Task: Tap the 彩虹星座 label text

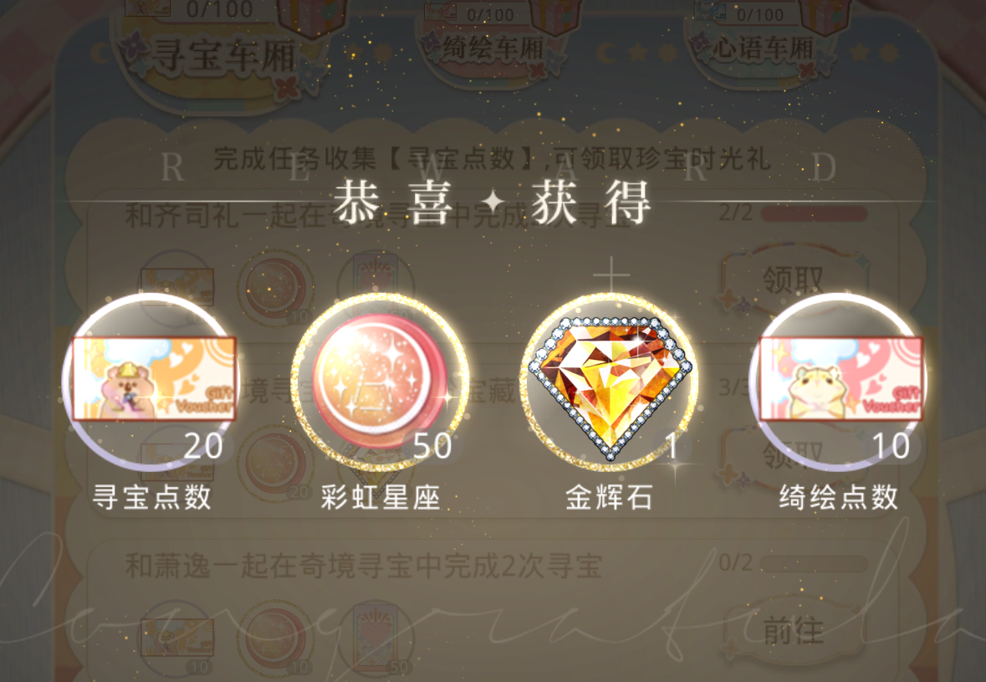Action: click(380, 496)
